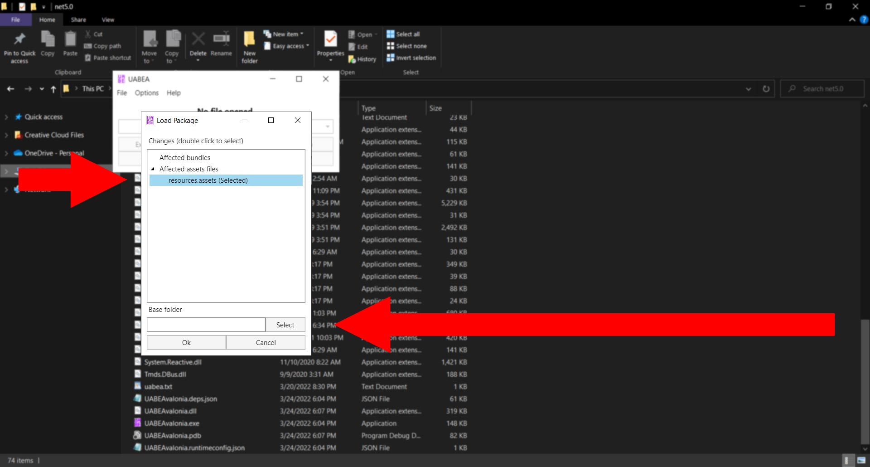Click History in ribbon

pos(362,59)
